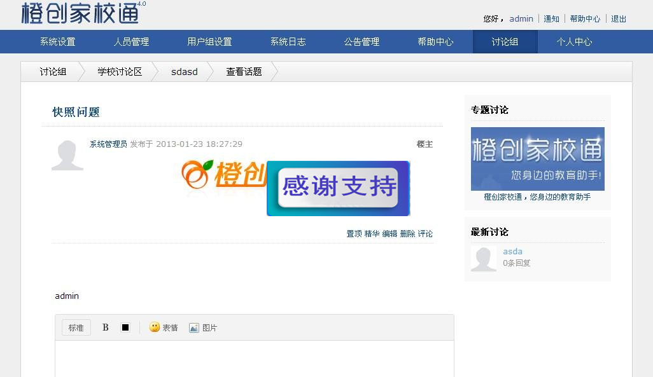This screenshot has width=653, height=377.
Task: Open the 橙创家校通 banner in 专题讨论
Action: click(x=538, y=158)
